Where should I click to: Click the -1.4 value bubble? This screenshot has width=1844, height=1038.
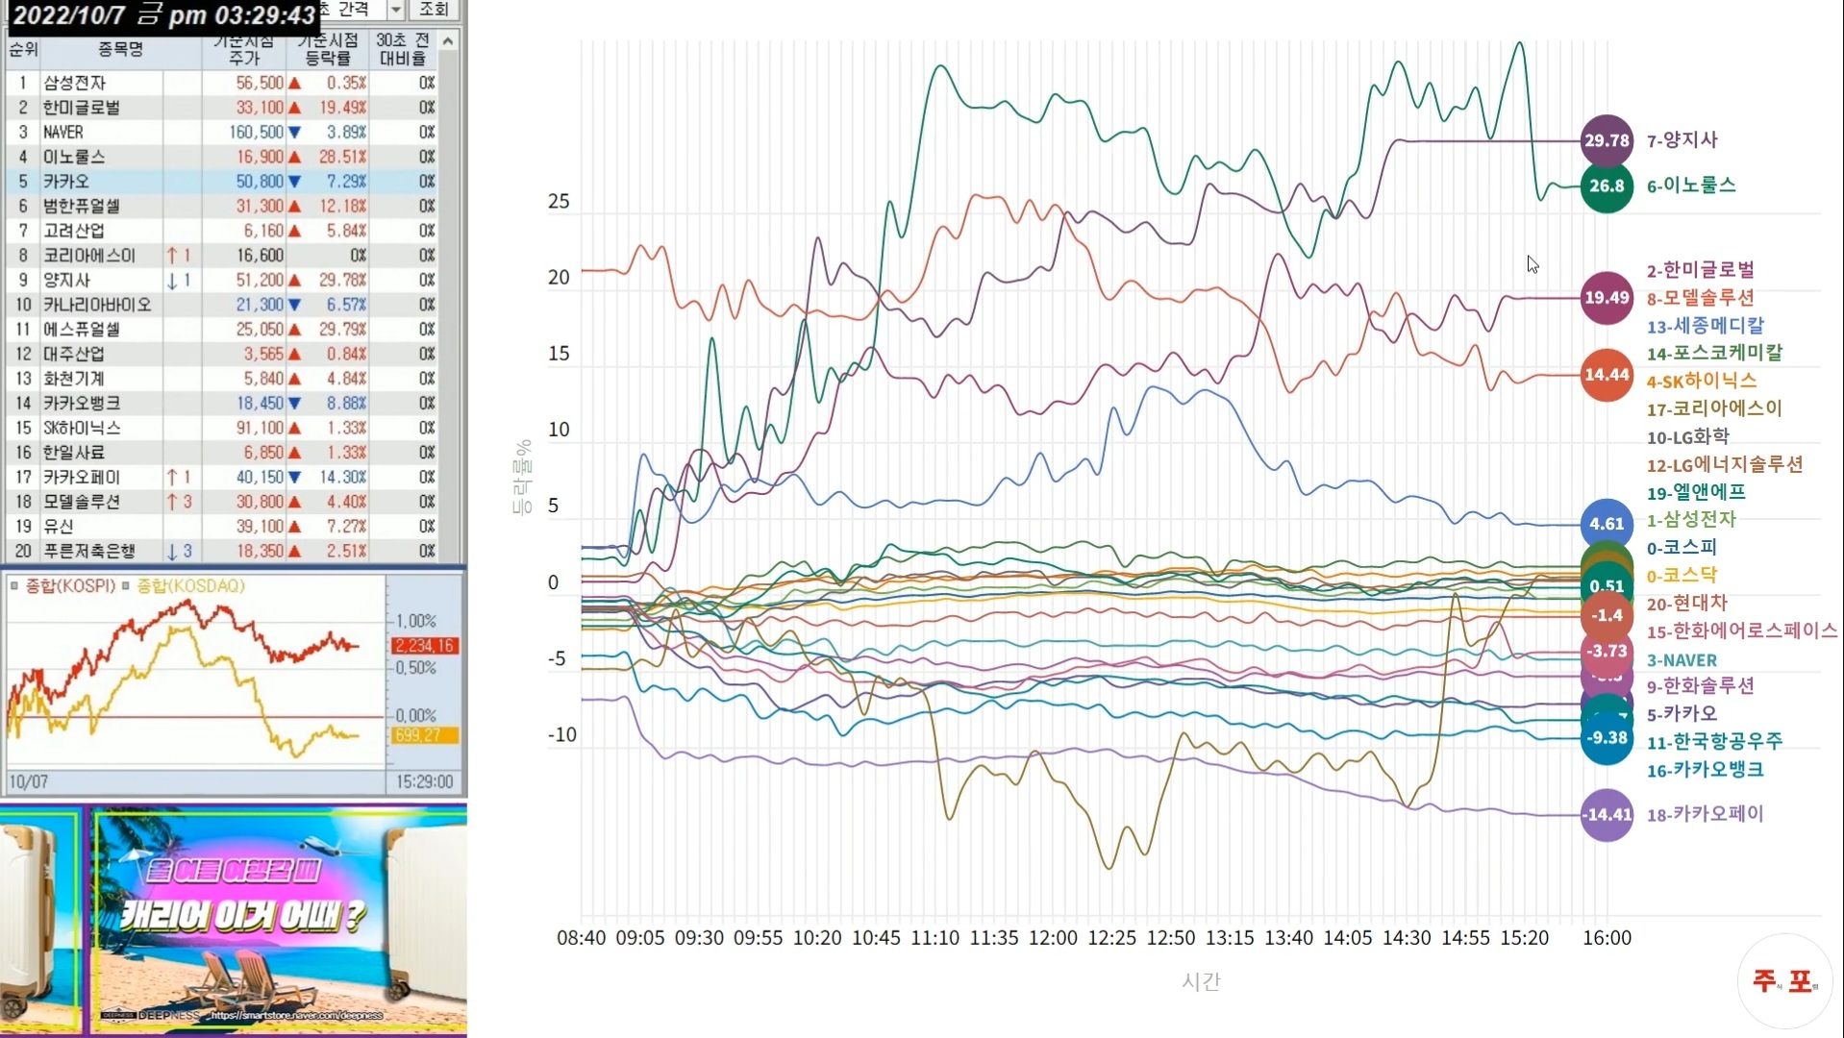(1607, 616)
